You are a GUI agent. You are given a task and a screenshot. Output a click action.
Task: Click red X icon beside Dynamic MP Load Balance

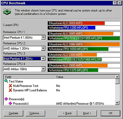(10, 90)
